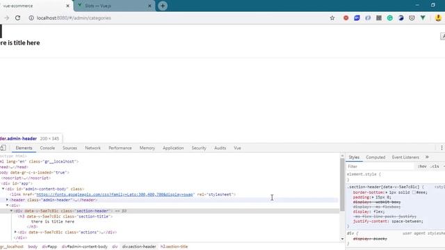The image size is (445, 250).
Task: Open the red circle browser extension
Action: pyautogui.click(x=346, y=18)
